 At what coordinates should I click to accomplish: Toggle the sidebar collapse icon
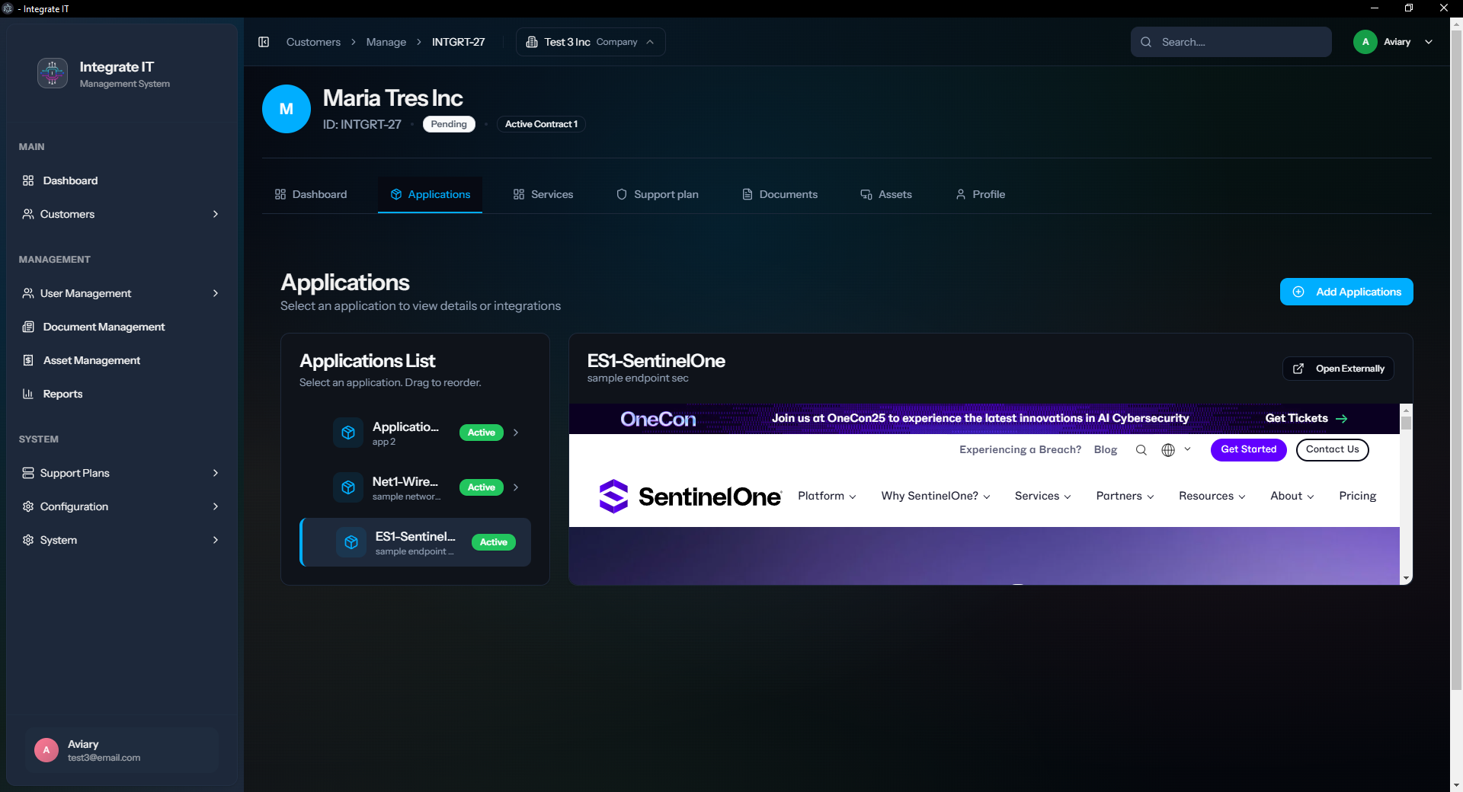tap(264, 42)
